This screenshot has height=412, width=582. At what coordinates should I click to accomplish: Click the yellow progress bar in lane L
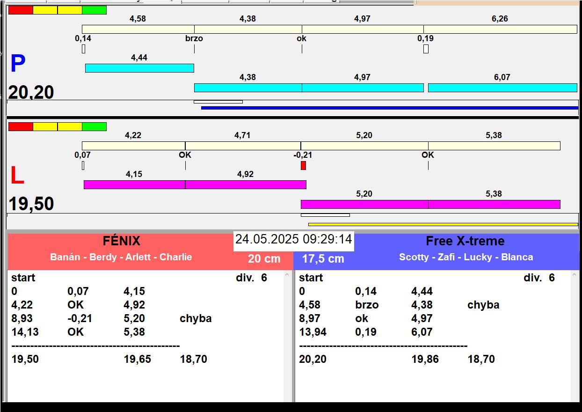point(443,224)
